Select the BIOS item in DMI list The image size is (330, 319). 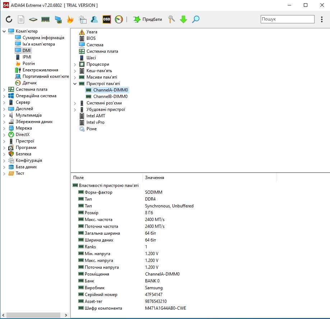point(91,38)
